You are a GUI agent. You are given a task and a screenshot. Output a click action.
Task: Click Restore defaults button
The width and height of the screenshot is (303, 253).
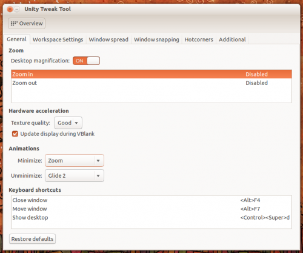(x=32, y=239)
